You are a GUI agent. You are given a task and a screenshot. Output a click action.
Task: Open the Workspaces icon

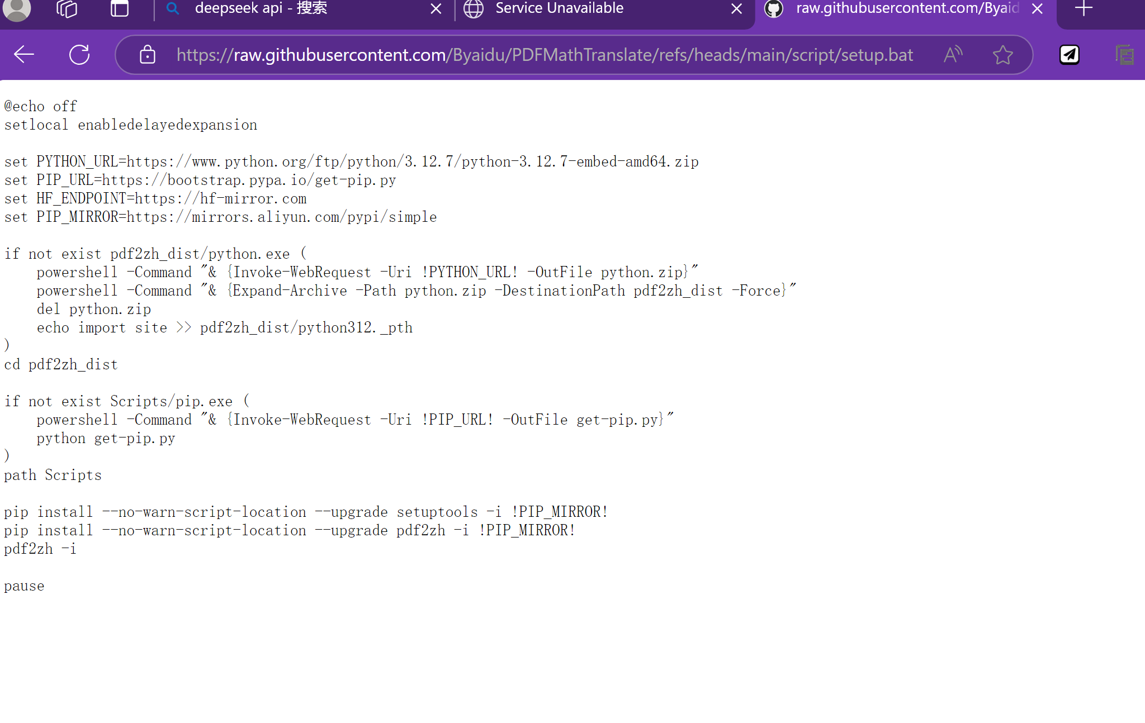(67, 9)
